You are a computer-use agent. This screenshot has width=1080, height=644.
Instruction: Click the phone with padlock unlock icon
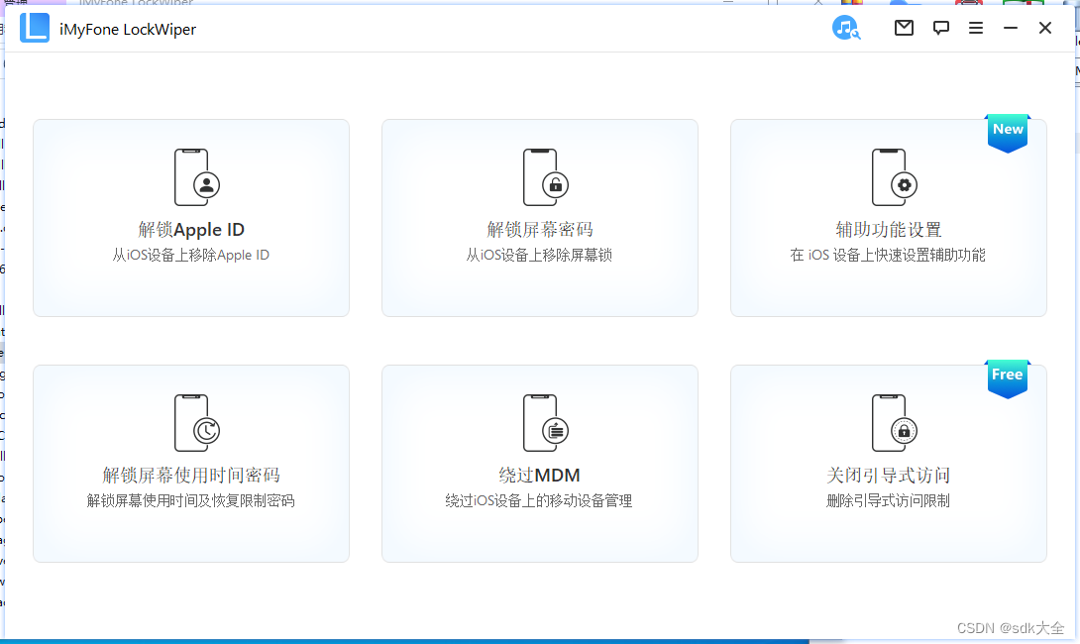(x=546, y=177)
